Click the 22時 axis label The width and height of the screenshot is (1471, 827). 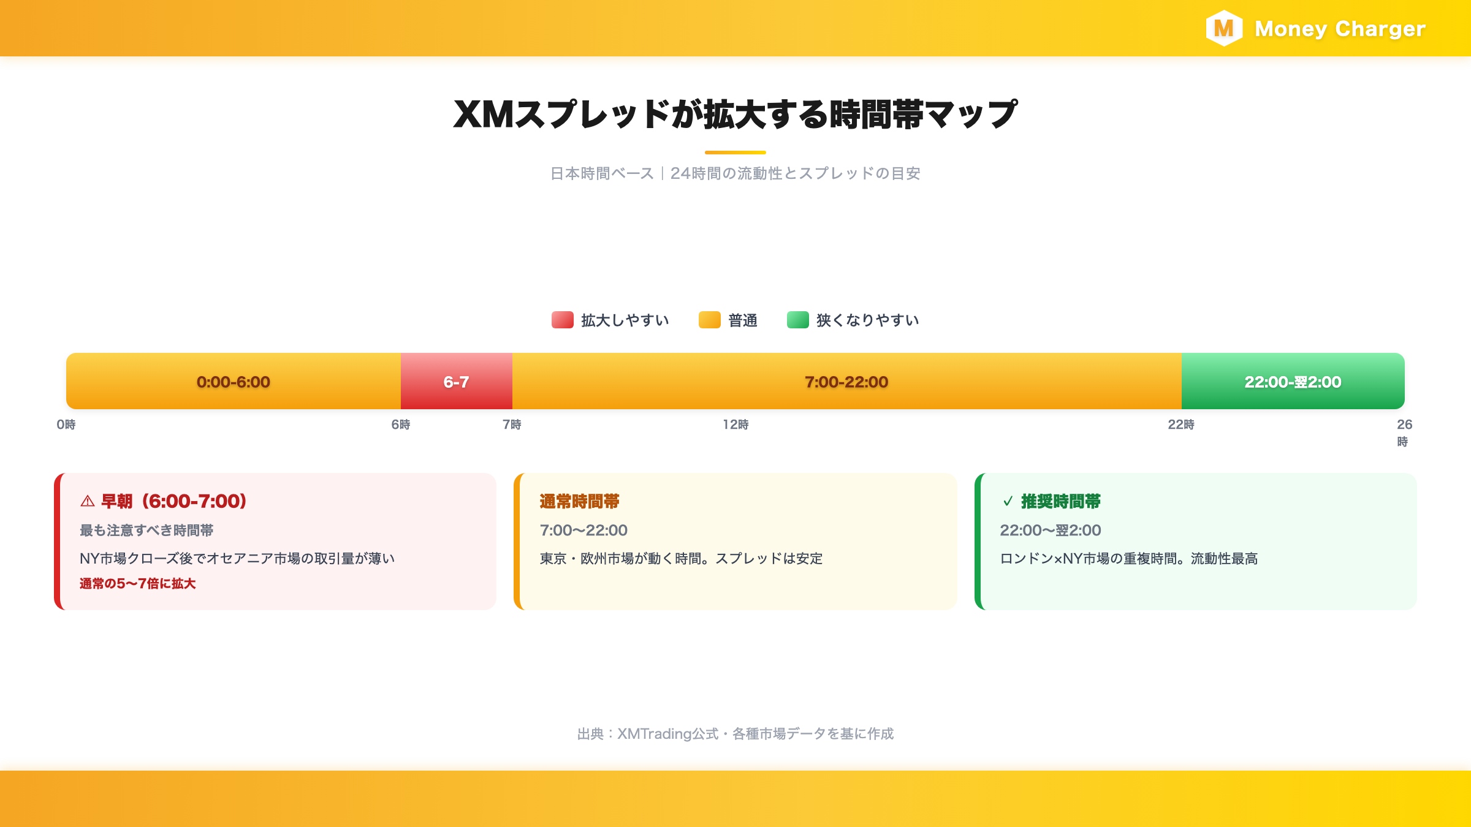pyautogui.click(x=1181, y=425)
